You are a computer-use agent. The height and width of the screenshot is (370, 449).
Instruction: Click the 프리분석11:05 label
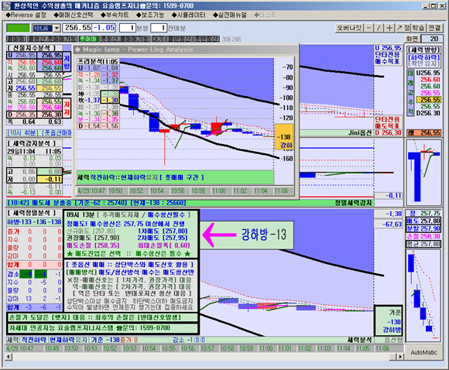[98, 62]
